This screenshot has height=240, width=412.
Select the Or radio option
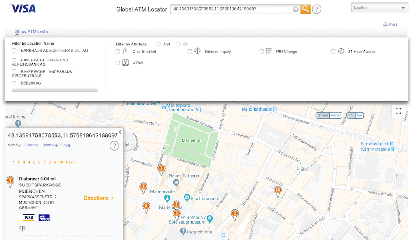click(179, 44)
